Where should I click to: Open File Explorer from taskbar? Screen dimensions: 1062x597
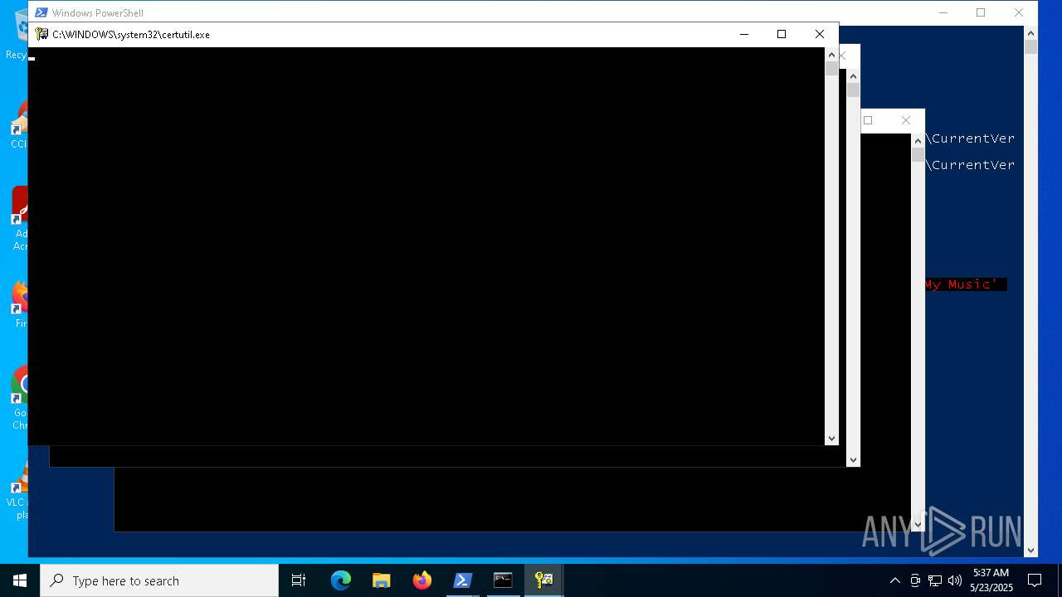point(382,580)
